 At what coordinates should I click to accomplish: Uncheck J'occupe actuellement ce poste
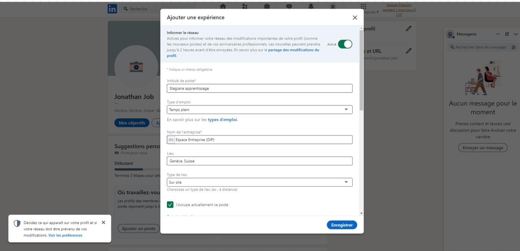click(170, 205)
